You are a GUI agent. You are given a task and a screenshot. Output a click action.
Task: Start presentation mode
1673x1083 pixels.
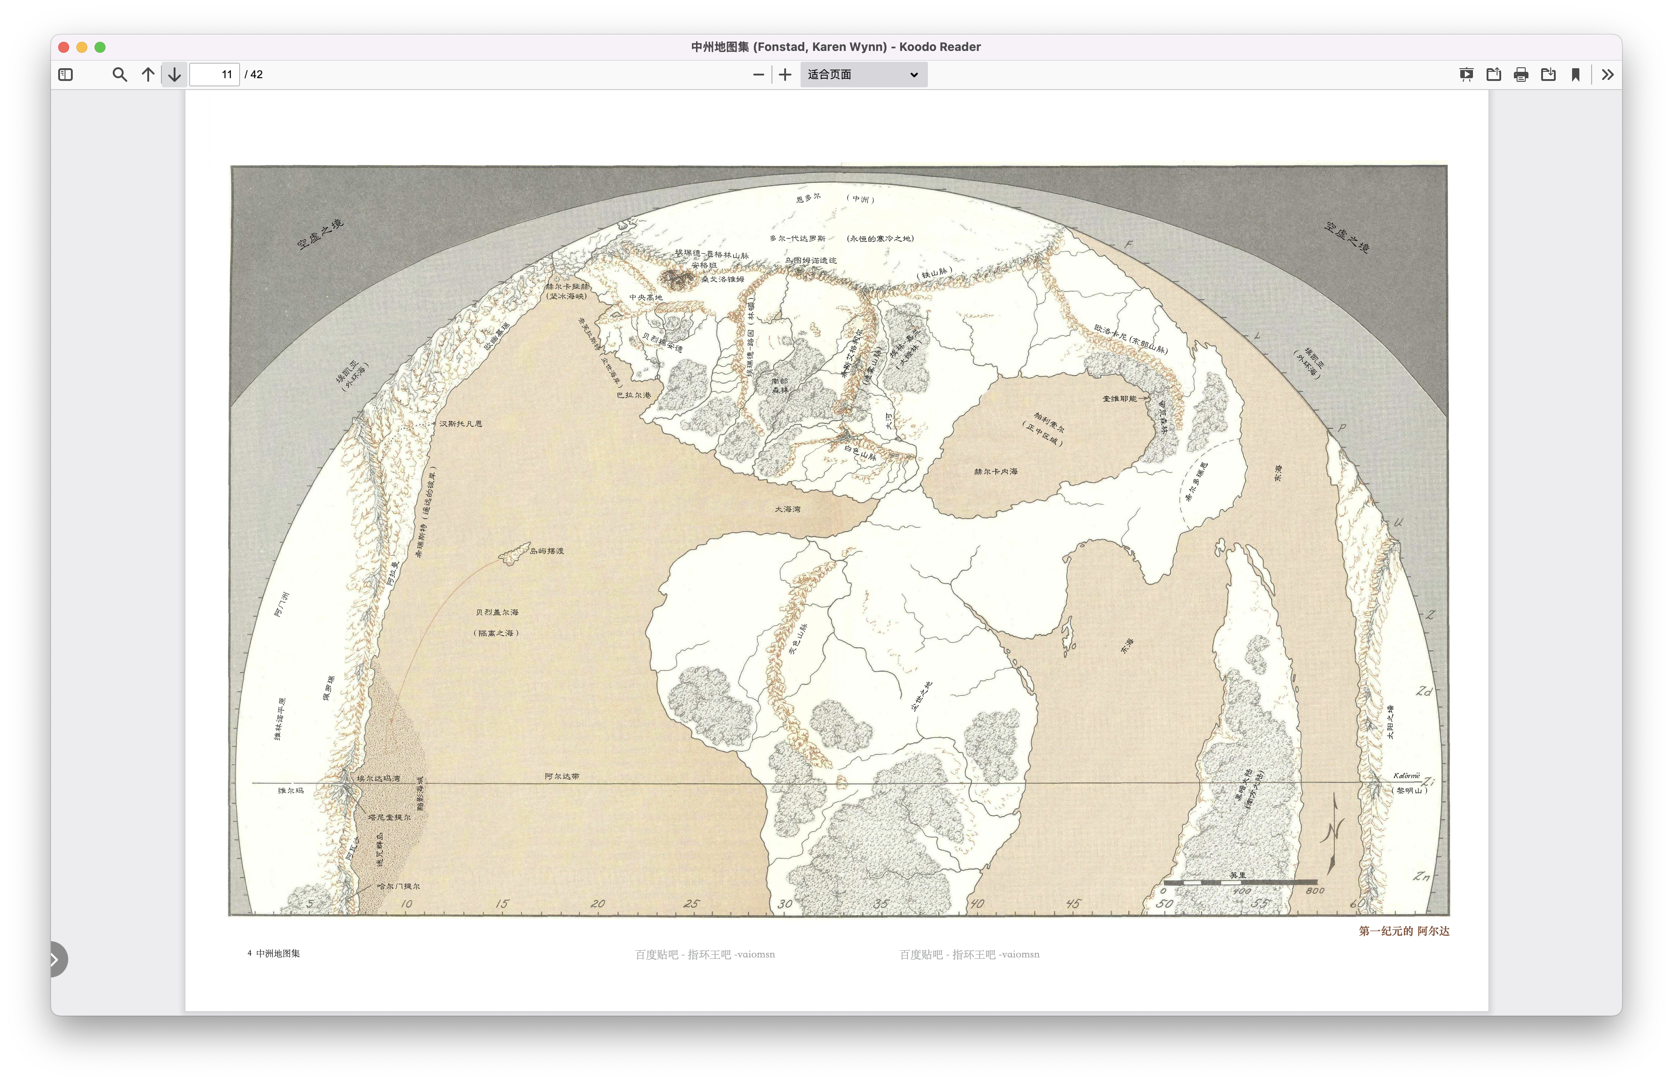click(1466, 75)
